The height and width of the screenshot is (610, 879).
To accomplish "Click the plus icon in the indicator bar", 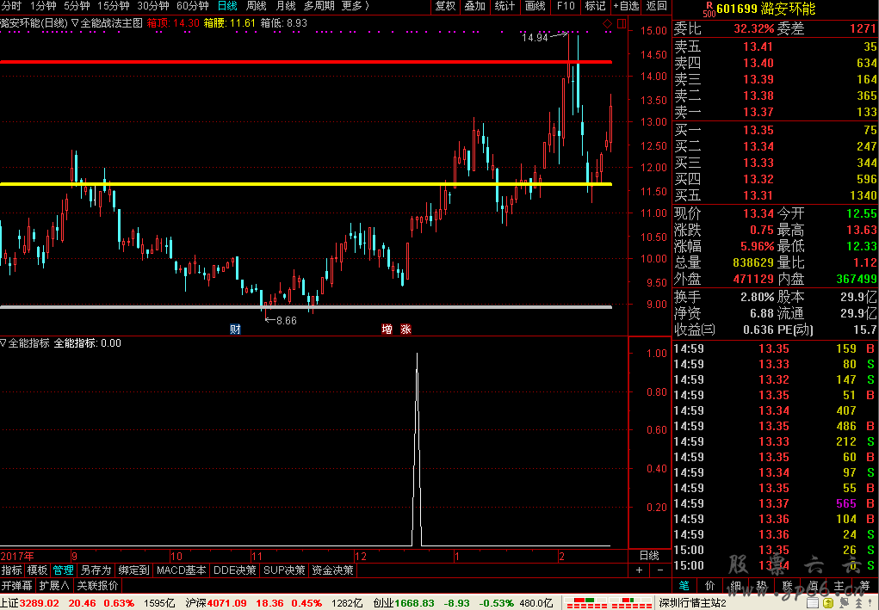I will [639, 570].
